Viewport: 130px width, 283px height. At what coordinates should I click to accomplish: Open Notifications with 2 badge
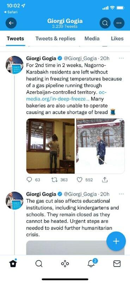click(x=92, y=264)
